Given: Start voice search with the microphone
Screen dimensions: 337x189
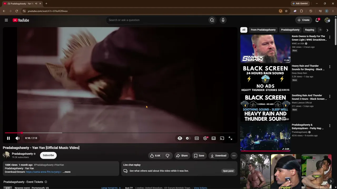Looking at the screenshot, I should tap(223, 20).
